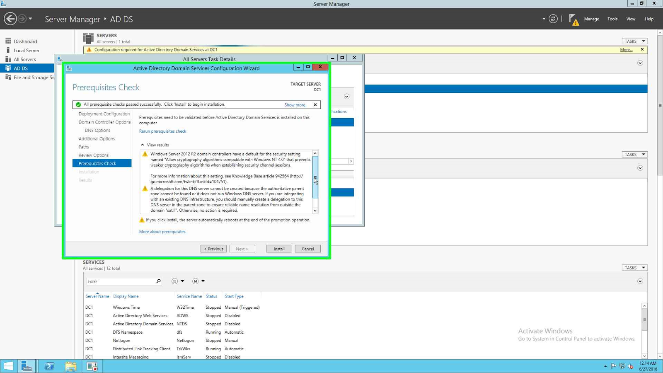
Task: Click Show more in the prerequisite banner
Action: coord(295,105)
